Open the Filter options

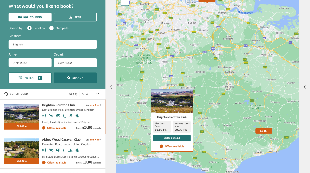[30, 78]
